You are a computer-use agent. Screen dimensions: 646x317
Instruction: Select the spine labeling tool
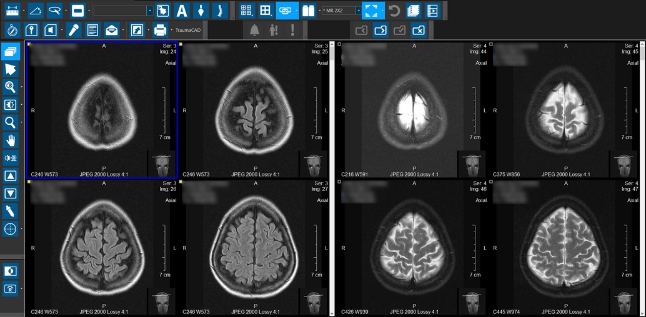point(218,11)
